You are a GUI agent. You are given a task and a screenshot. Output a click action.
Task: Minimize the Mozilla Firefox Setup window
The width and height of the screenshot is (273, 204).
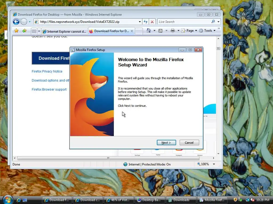182,50
